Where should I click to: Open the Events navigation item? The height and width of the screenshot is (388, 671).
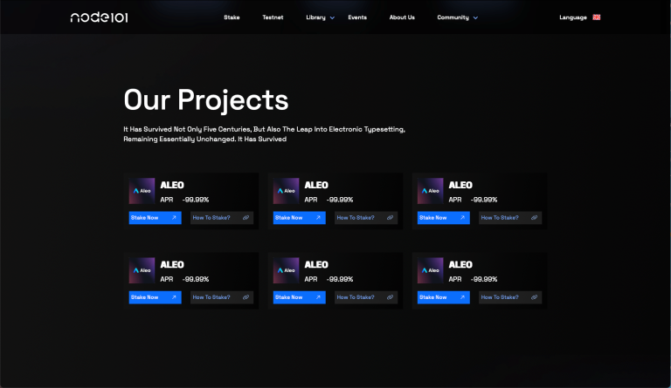point(357,17)
